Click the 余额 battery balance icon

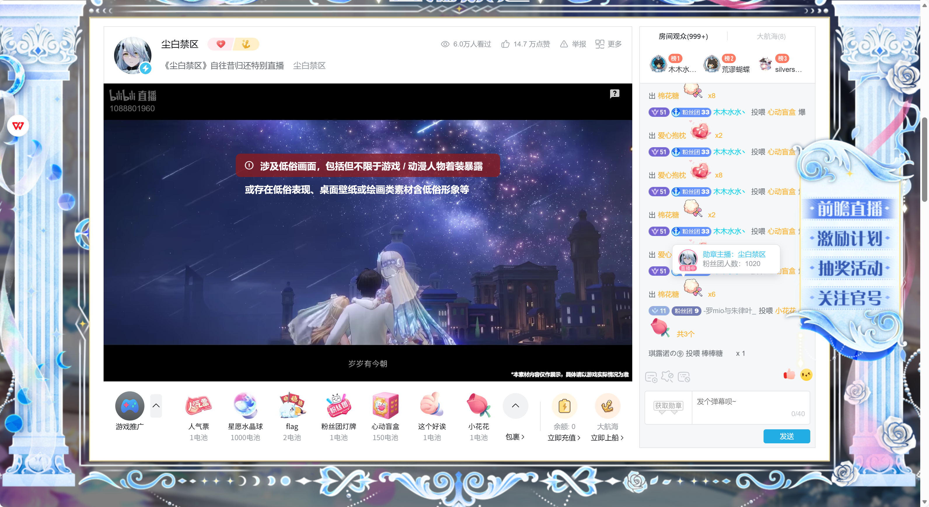coord(564,406)
